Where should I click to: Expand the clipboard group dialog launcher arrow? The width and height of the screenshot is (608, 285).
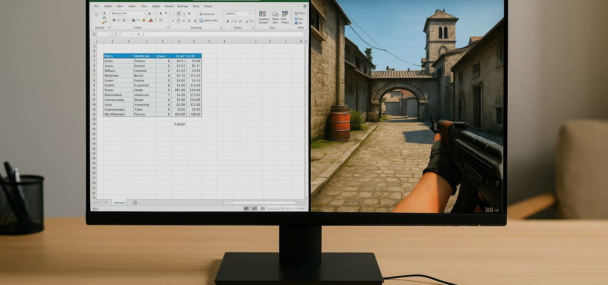(x=109, y=27)
